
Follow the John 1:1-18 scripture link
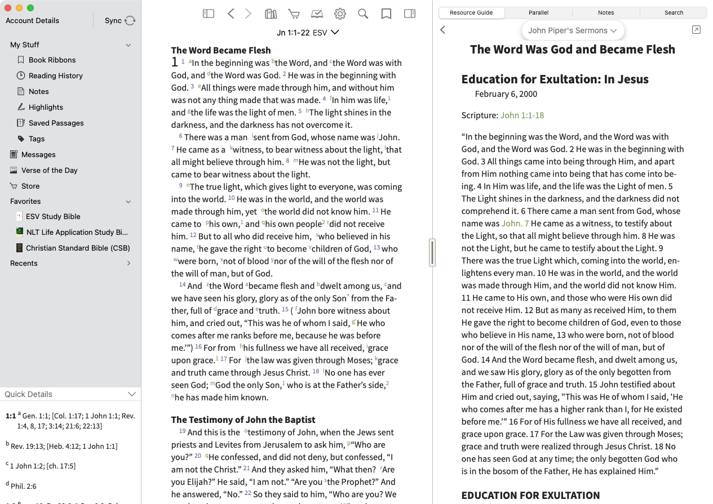tap(522, 115)
